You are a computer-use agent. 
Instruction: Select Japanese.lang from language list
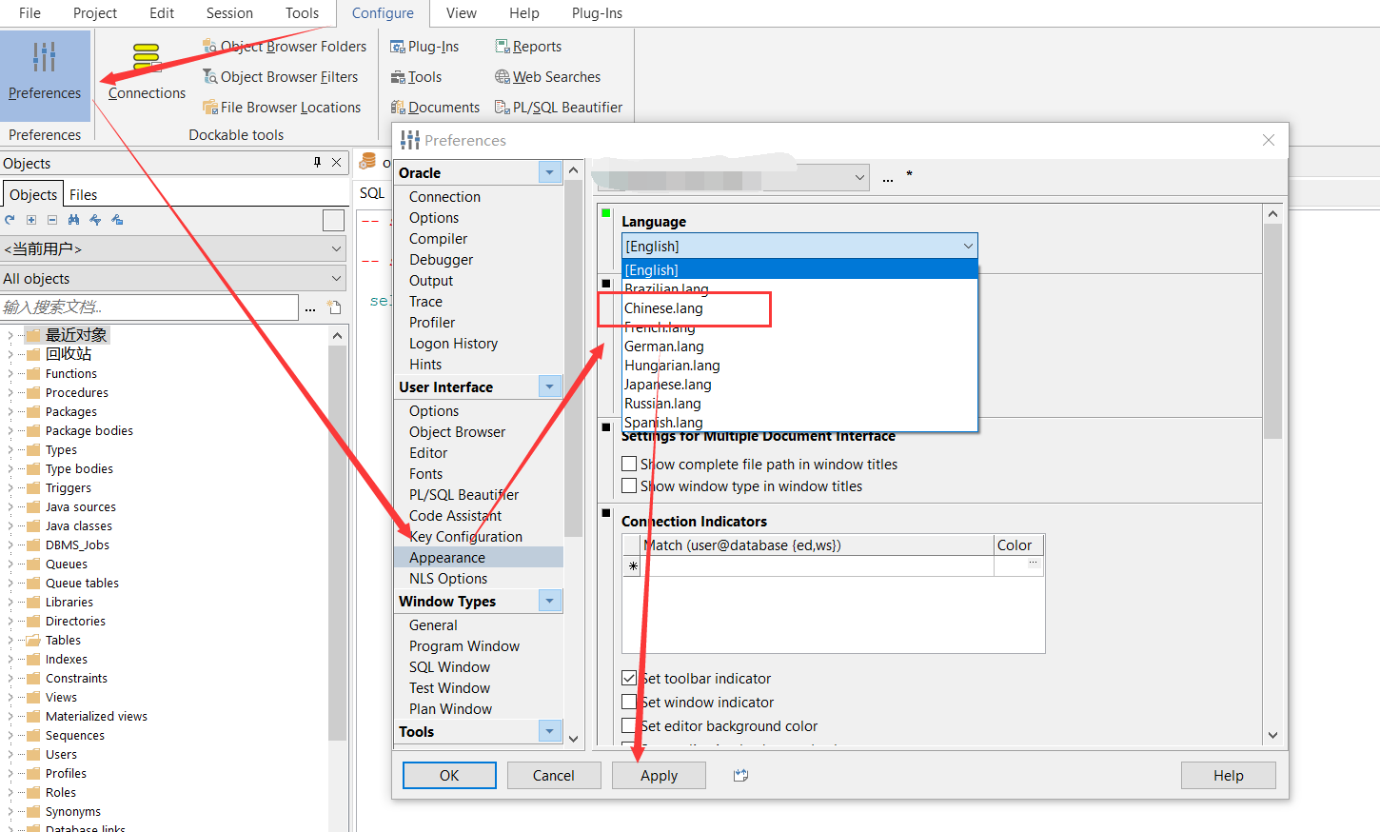(799, 385)
